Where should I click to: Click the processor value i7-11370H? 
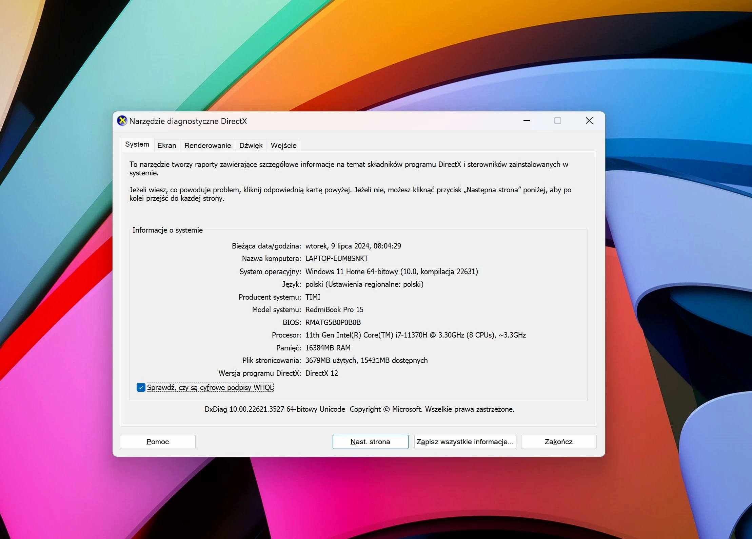click(x=416, y=335)
